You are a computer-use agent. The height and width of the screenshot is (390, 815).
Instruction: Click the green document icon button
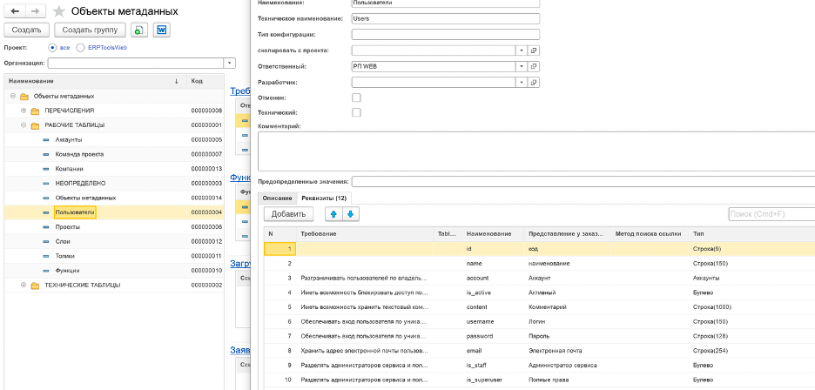tap(139, 30)
